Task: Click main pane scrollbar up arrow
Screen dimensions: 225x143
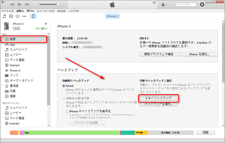Action: pyautogui.click(x=223, y=21)
